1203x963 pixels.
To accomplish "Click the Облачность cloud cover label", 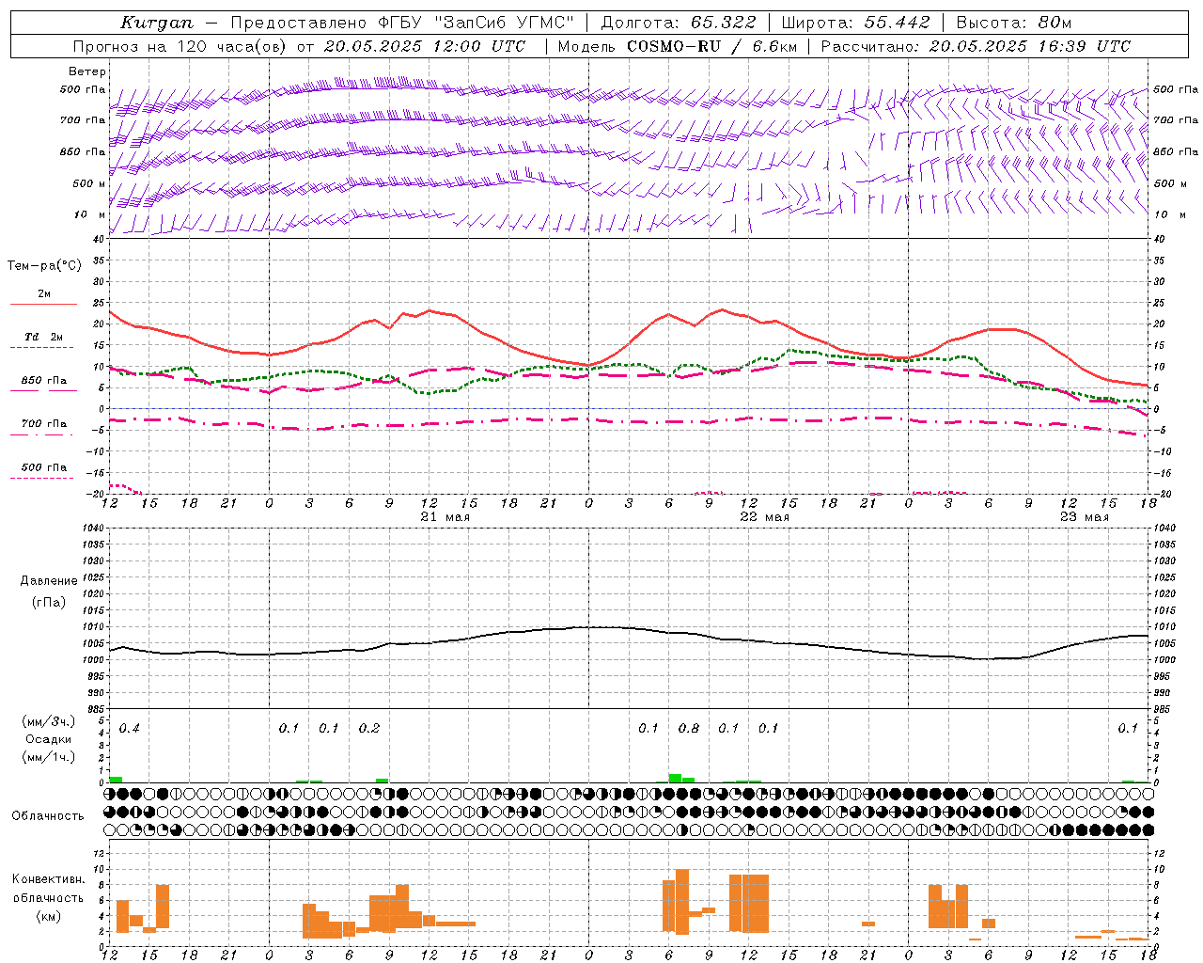I will pos(48,816).
